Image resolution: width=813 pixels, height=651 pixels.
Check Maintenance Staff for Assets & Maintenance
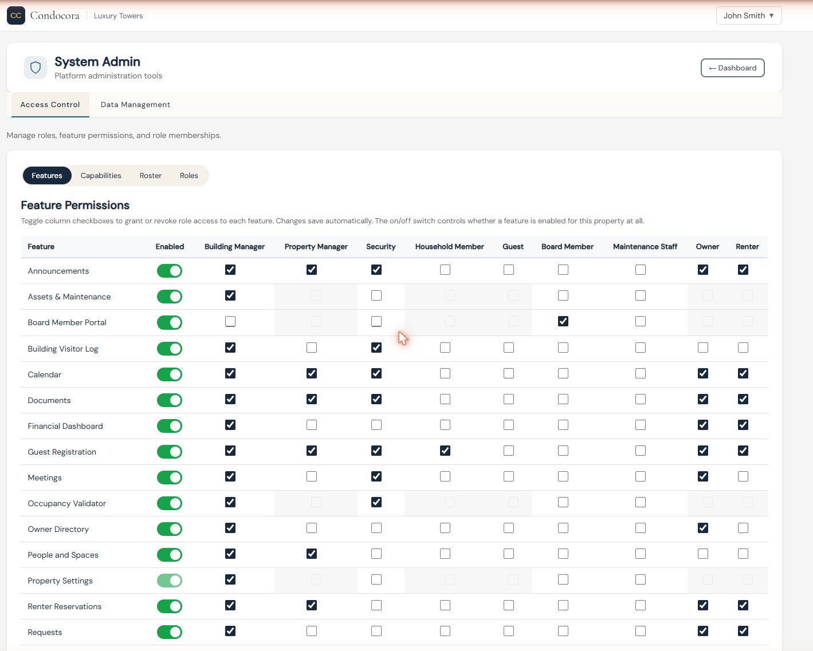(641, 295)
